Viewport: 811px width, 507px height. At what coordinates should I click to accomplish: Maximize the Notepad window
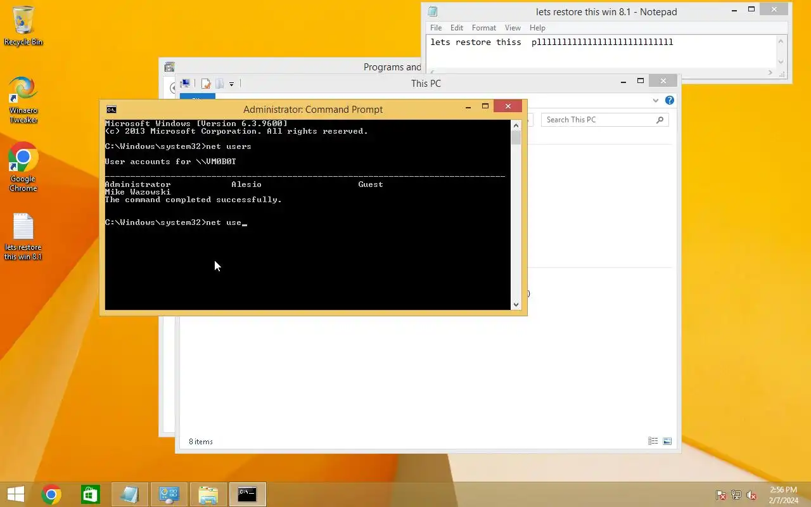pos(751,9)
